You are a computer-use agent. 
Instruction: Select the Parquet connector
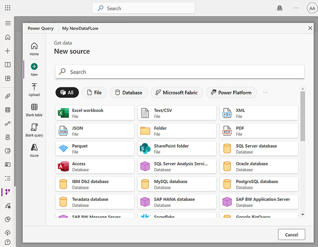pos(95,148)
